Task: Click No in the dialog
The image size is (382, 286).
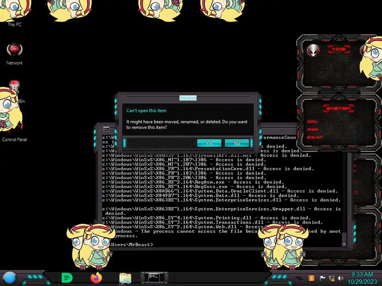Action: pyautogui.click(x=237, y=143)
